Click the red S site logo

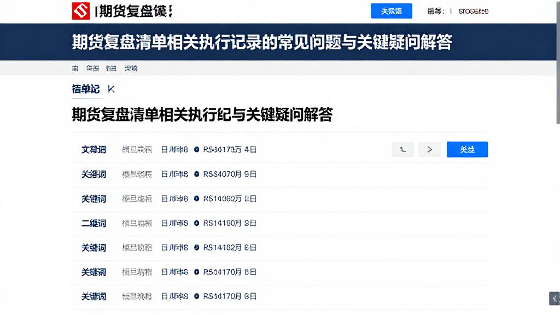tap(81, 11)
